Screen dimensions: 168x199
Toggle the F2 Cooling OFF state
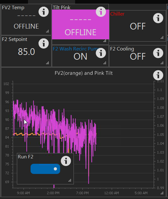137,56
